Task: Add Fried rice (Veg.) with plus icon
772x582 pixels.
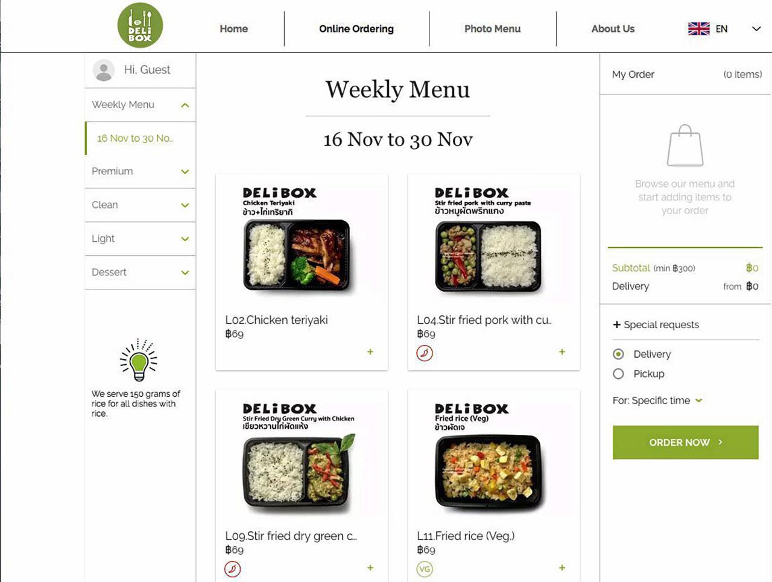Action: coord(562,568)
